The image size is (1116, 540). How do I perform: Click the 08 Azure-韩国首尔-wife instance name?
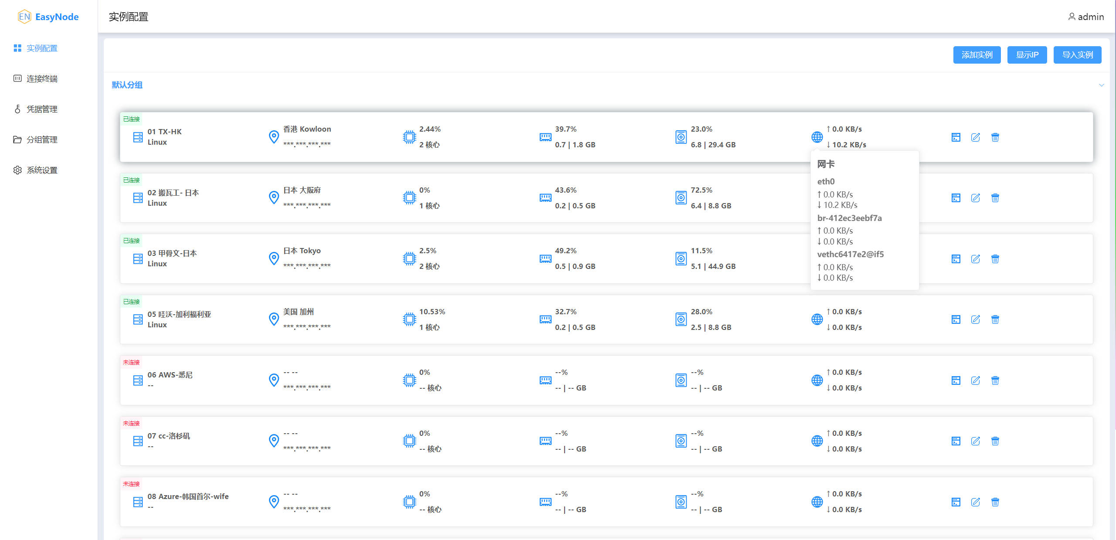coord(188,496)
